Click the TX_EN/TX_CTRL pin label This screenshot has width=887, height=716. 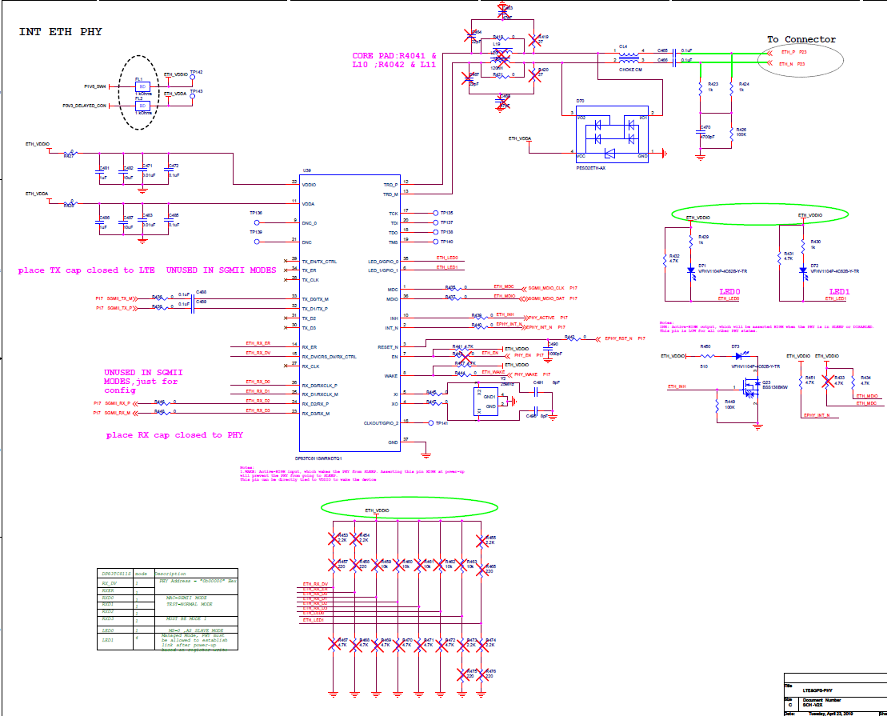click(319, 262)
